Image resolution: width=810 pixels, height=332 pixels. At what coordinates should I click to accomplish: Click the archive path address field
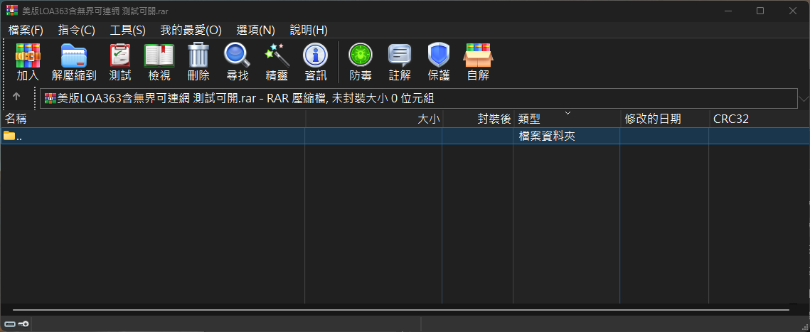(x=418, y=98)
